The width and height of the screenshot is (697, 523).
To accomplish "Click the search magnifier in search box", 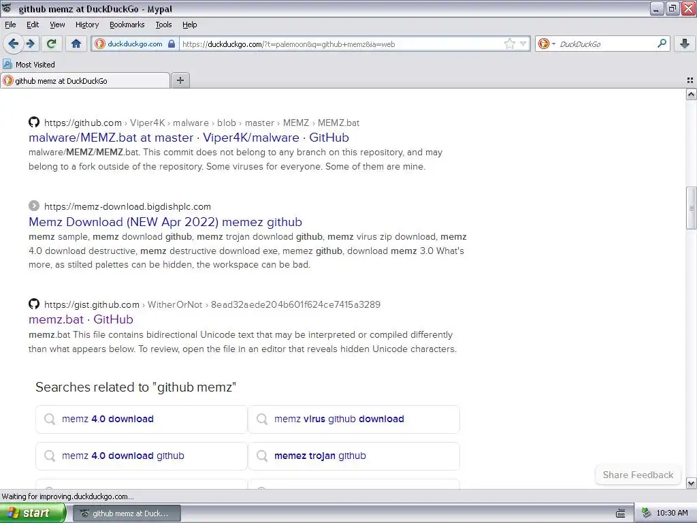I will point(662,44).
